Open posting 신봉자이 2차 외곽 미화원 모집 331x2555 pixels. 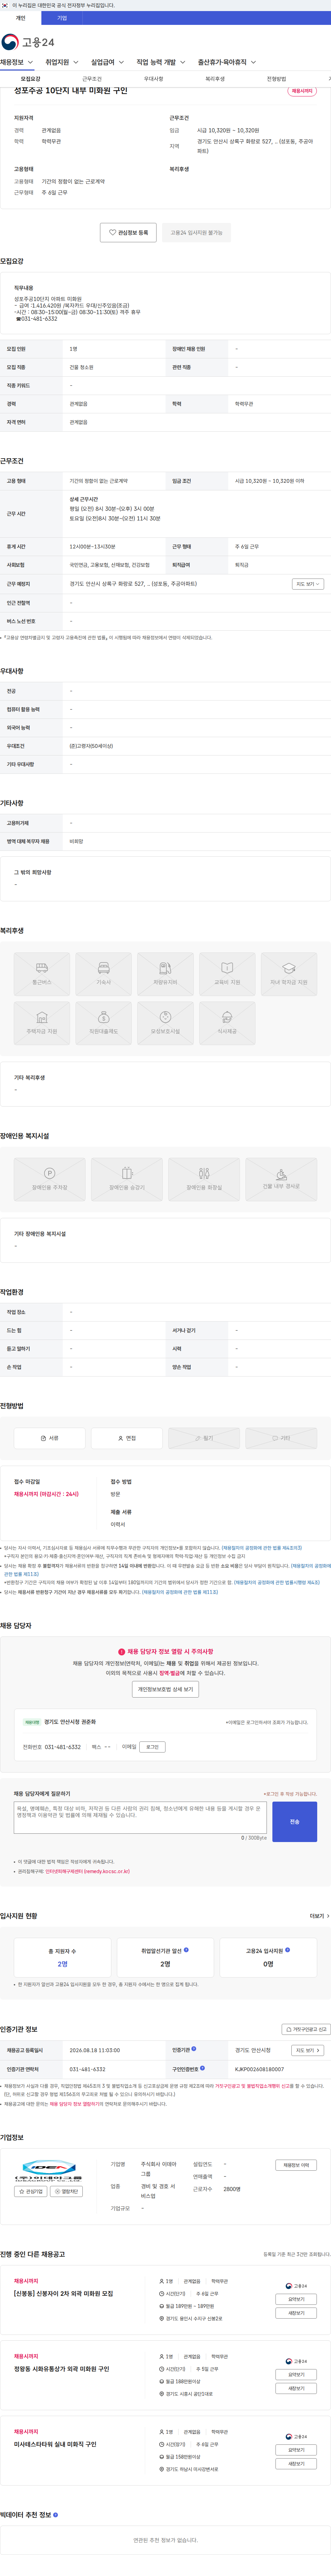tap(63, 2293)
